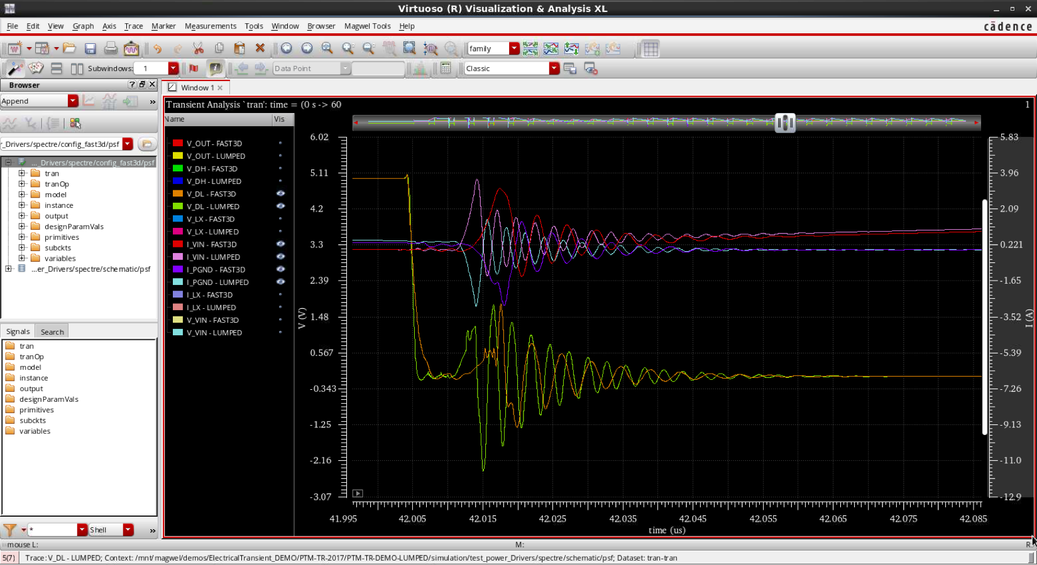This screenshot has height=565, width=1037.
Task: Click the calculator icon
Action: [x=446, y=68]
